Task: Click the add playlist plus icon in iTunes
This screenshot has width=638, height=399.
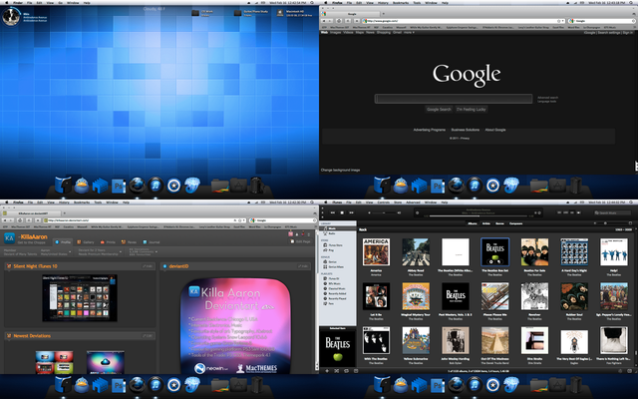Action: click(x=327, y=371)
